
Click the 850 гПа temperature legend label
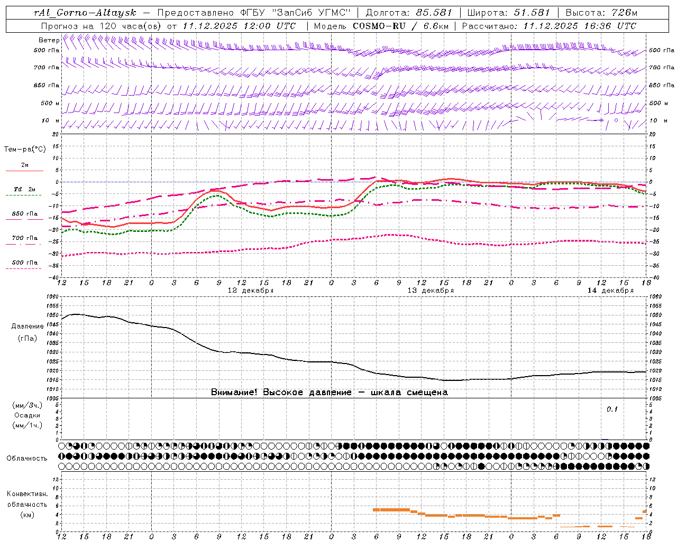[25, 214]
